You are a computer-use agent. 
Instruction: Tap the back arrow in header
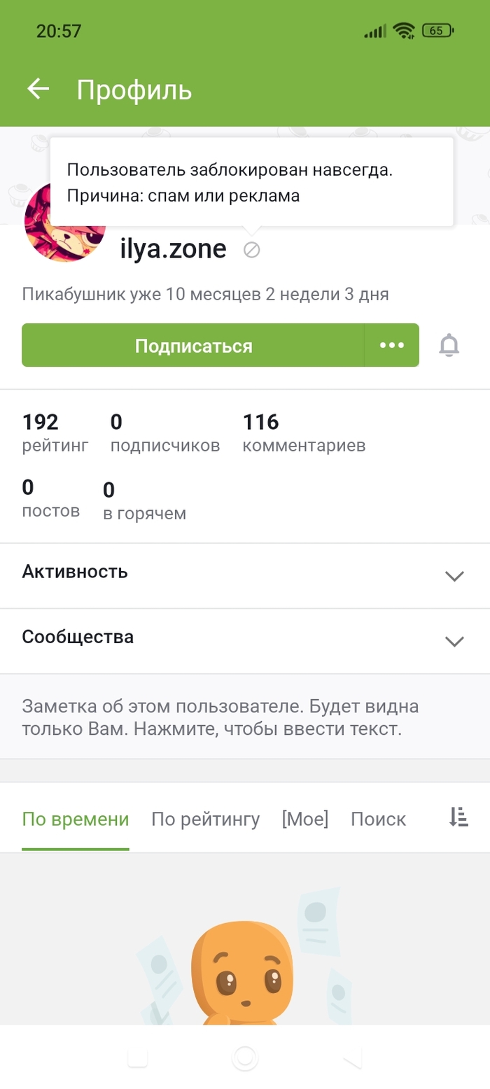(38, 89)
